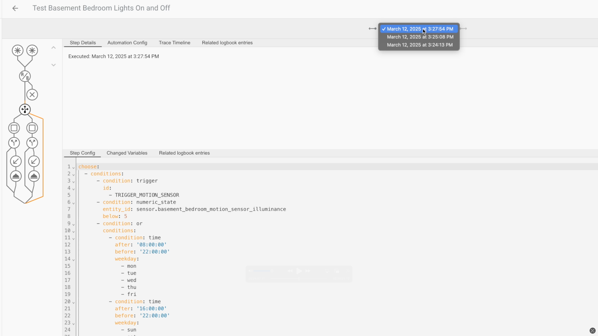Select the right trigger node in the graph
The height and width of the screenshot is (336, 598).
pos(32,50)
